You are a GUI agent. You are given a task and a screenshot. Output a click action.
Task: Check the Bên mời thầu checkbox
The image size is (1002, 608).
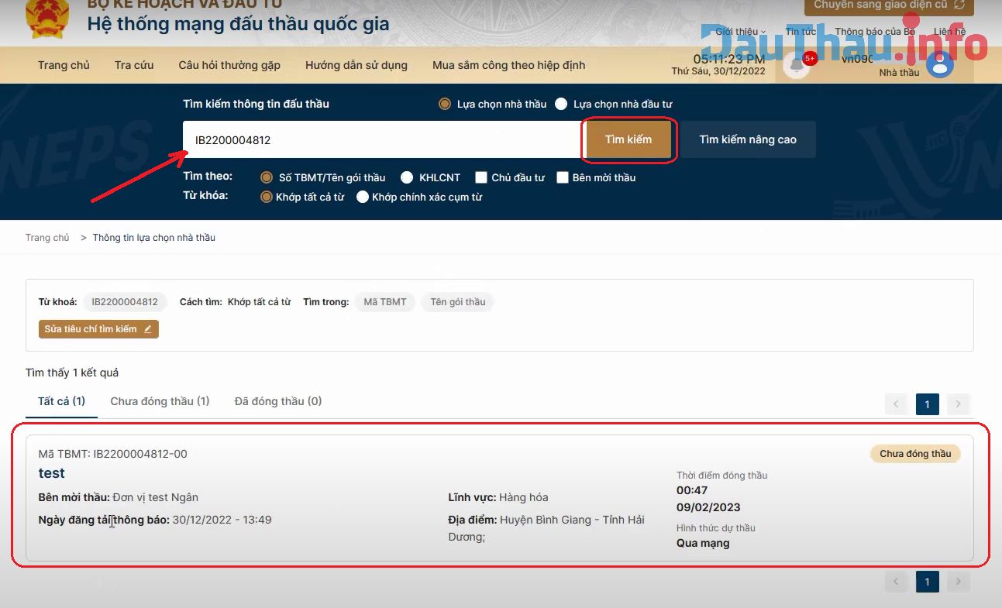point(563,177)
